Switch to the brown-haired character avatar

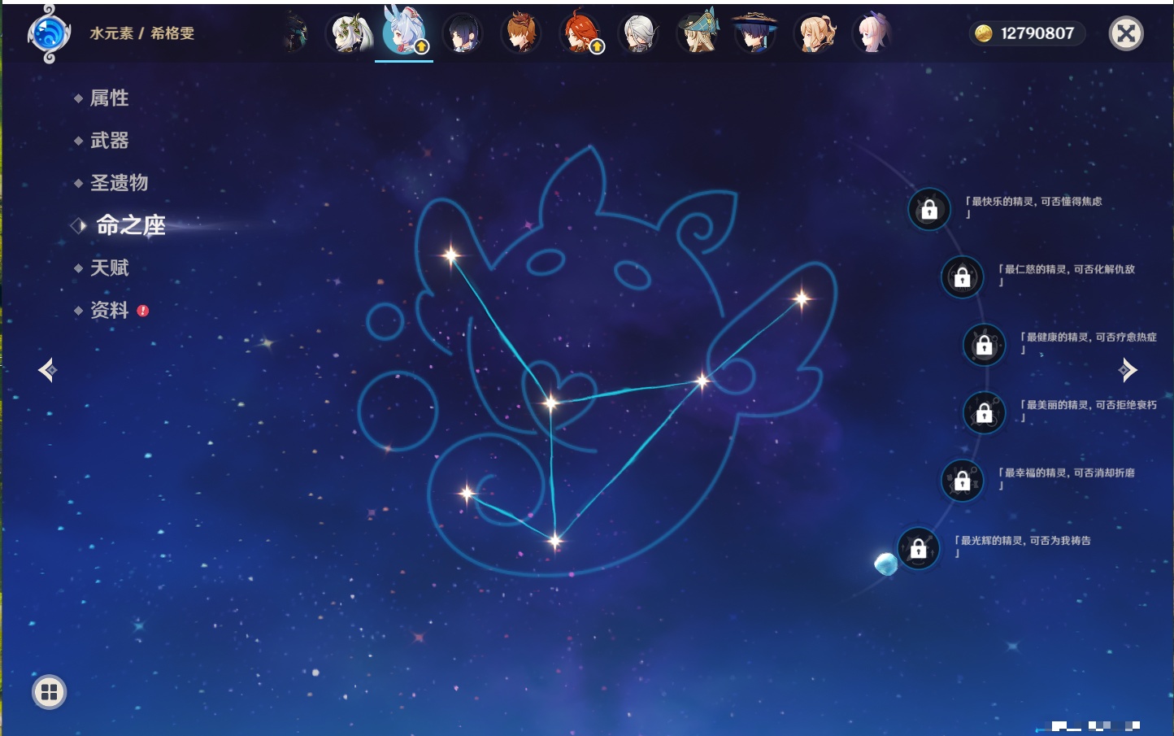521,33
